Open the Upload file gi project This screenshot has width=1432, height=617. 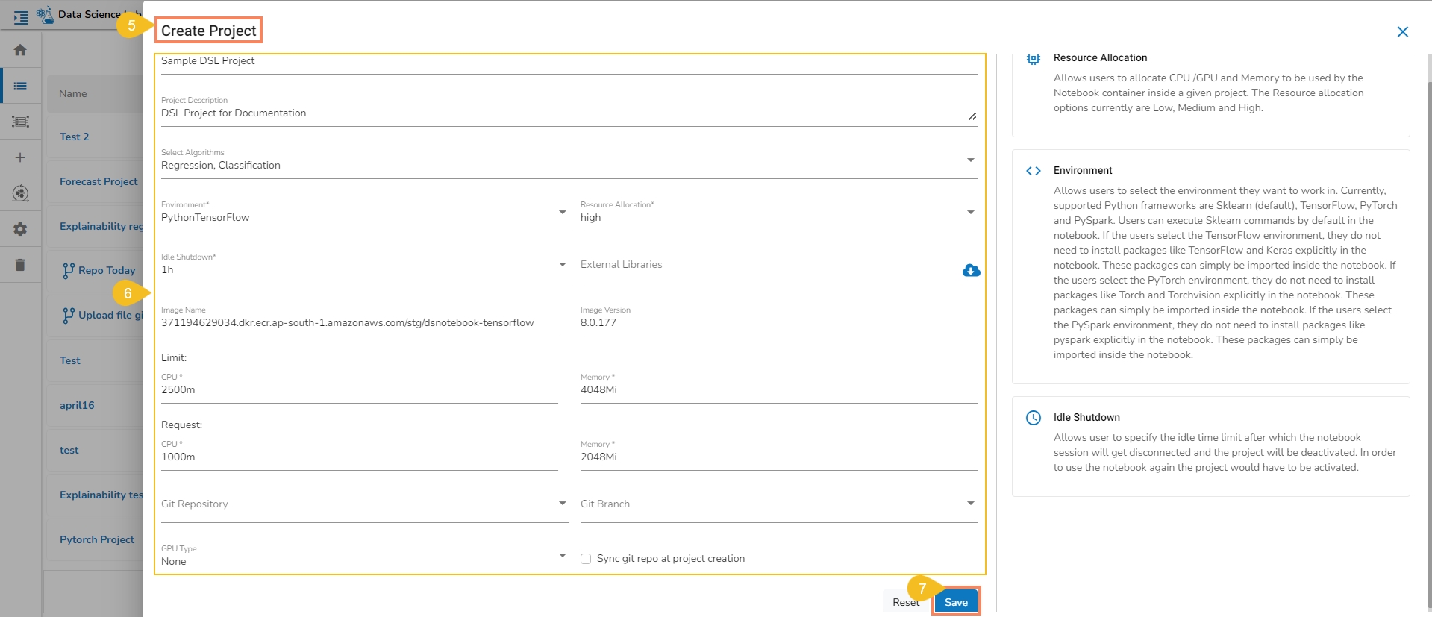[x=110, y=315]
